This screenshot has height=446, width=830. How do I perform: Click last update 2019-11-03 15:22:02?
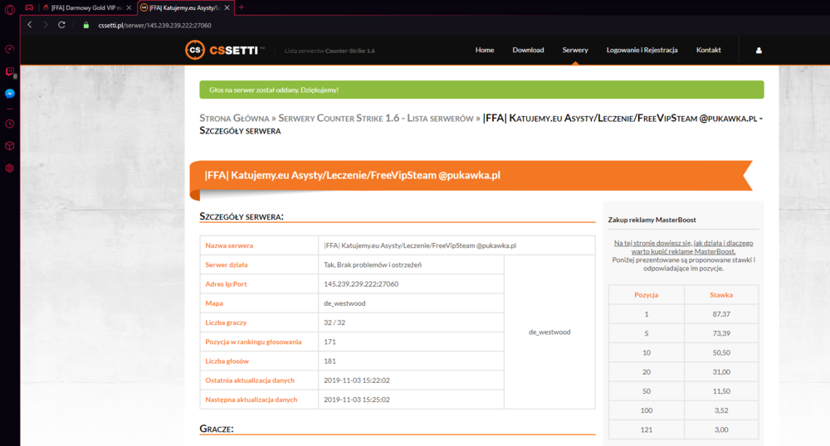pos(357,381)
